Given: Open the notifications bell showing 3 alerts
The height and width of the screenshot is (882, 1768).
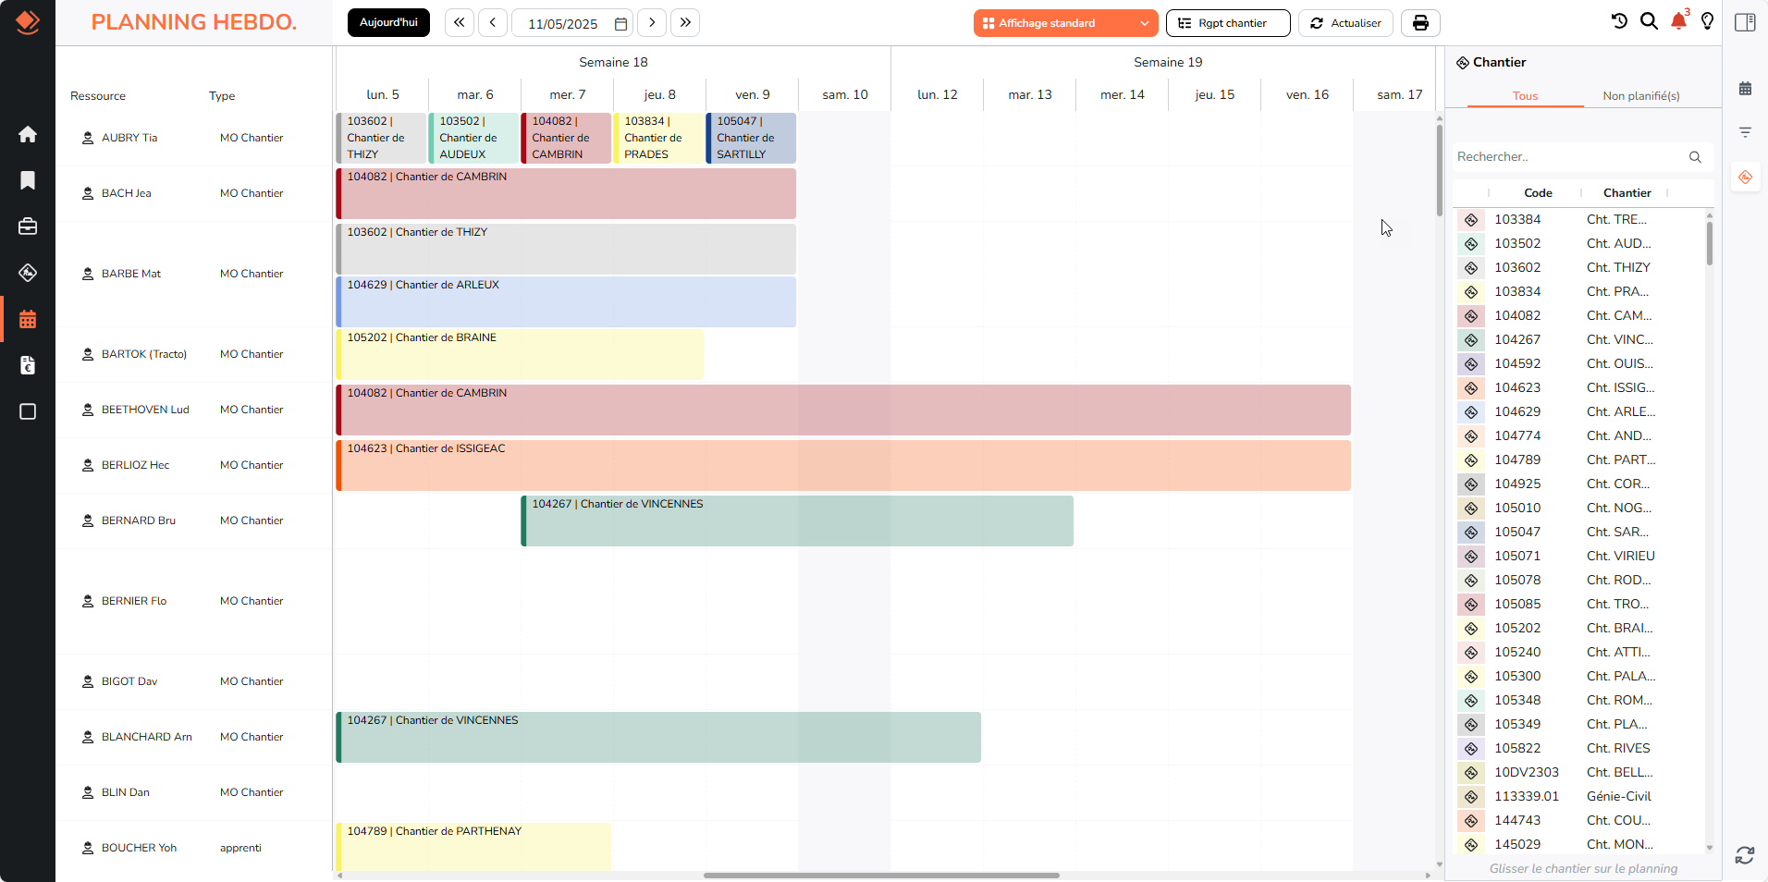Looking at the screenshot, I should [1678, 22].
